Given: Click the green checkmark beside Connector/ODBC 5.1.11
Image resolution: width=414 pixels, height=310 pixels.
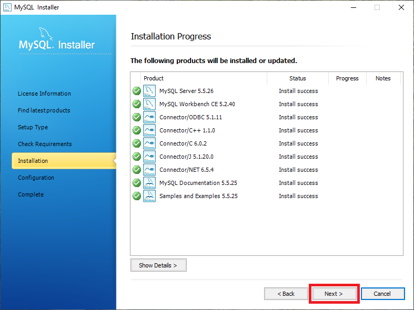Looking at the screenshot, I should (136, 117).
